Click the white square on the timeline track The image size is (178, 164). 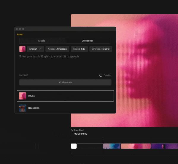(x=74, y=146)
